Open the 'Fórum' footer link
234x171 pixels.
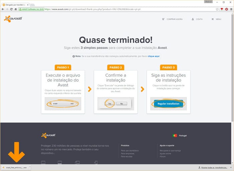(x=163, y=157)
